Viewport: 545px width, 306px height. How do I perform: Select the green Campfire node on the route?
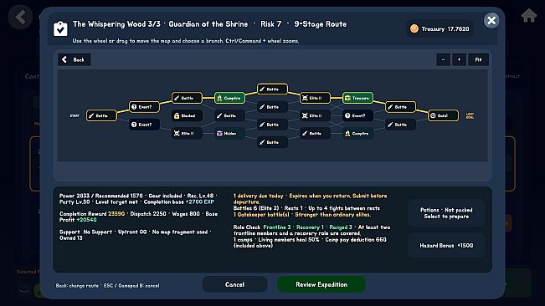tap(229, 98)
